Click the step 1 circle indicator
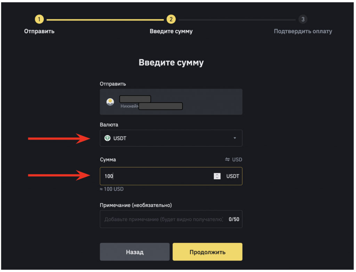The height and width of the screenshot is (272, 356). point(39,19)
